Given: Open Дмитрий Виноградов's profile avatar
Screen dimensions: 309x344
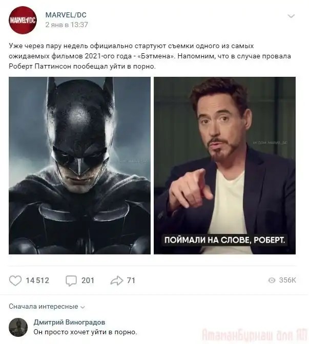Looking at the screenshot, I should pyautogui.click(x=18, y=327).
